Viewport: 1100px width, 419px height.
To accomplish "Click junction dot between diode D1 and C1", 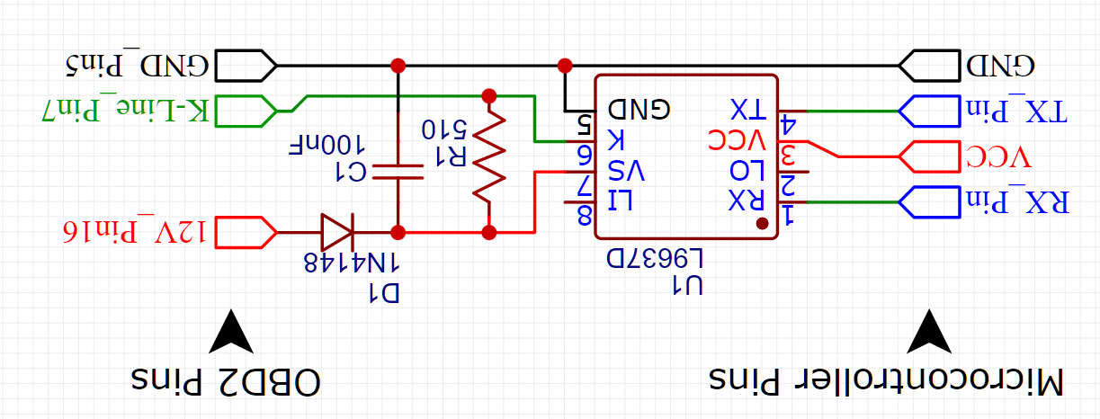I will pyautogui.click(x=398, y=232).
